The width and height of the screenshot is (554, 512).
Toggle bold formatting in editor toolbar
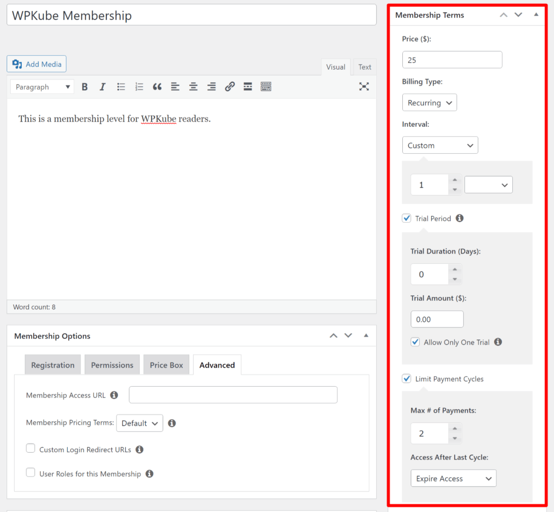(85, 87)
